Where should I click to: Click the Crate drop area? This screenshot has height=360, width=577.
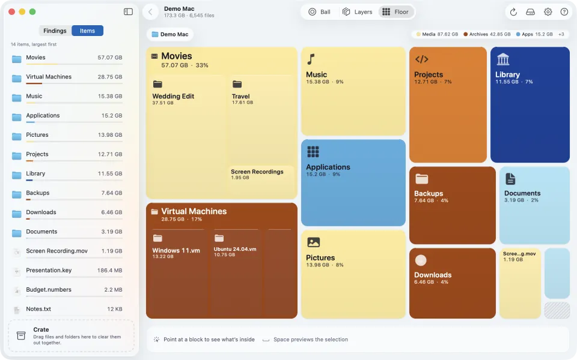(x=72, y=335)
